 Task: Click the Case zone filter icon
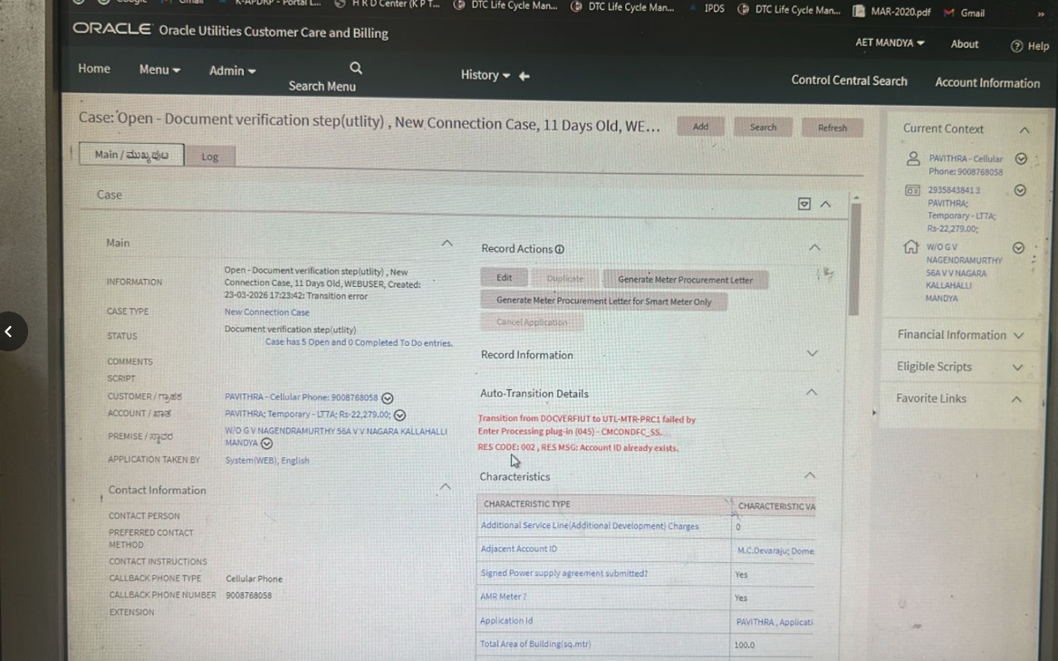click(803, 204)
